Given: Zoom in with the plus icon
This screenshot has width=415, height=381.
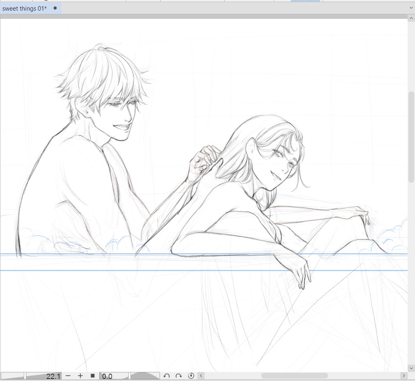Looking at the screenshot, I should click(x=80, y=375).
